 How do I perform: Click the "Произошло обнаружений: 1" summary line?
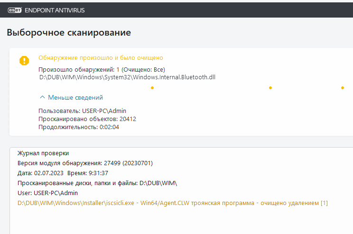(102, 69)
